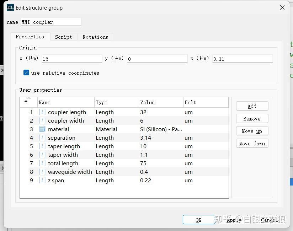This screenshot has width=293, height=231.
Task: Click the length icon beside taper length
Action: pyautogui.click(x=42, y=146)
